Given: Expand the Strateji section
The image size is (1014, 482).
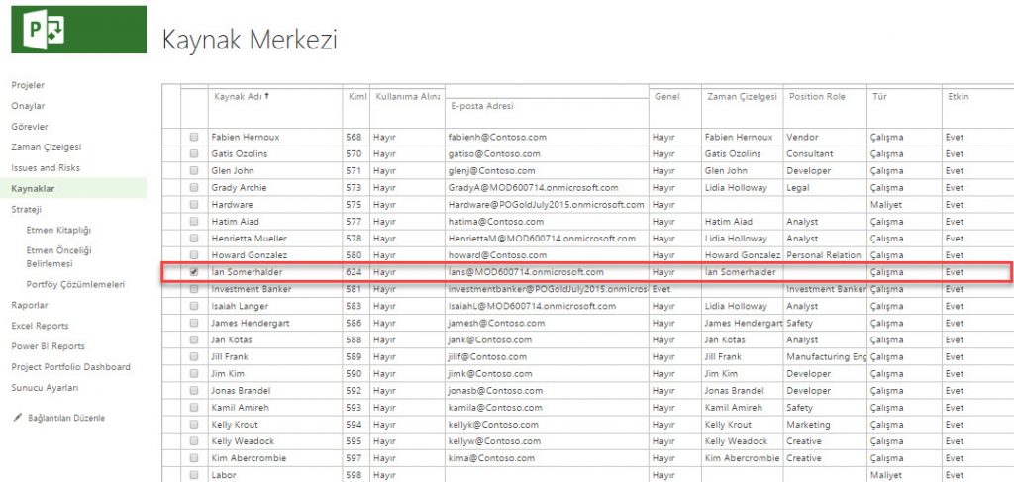Looking at the screenshot, I should pyautogui.click(x=27, y=210).
